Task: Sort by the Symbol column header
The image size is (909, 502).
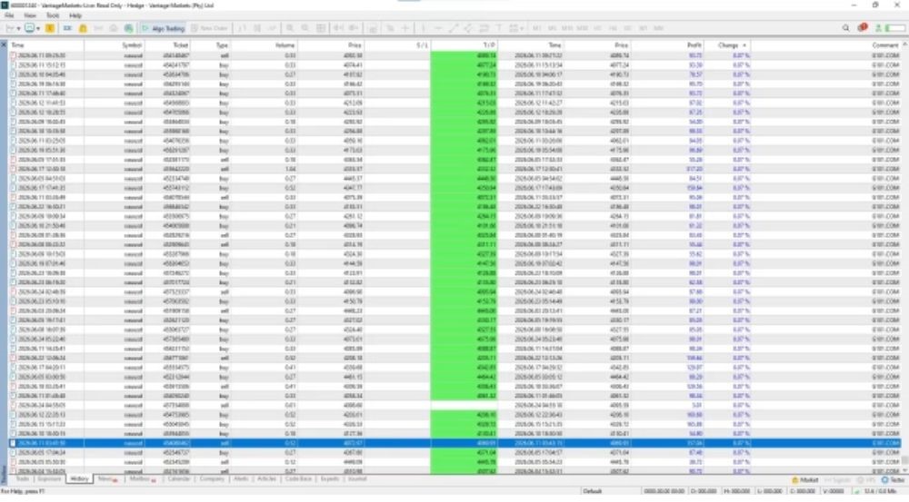Action: click(x=132, y=45)
